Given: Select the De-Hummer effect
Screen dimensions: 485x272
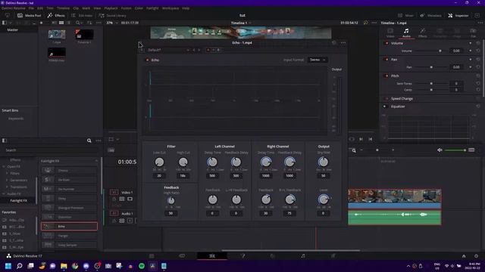Looking at the screenshot, I should point(69,189).
